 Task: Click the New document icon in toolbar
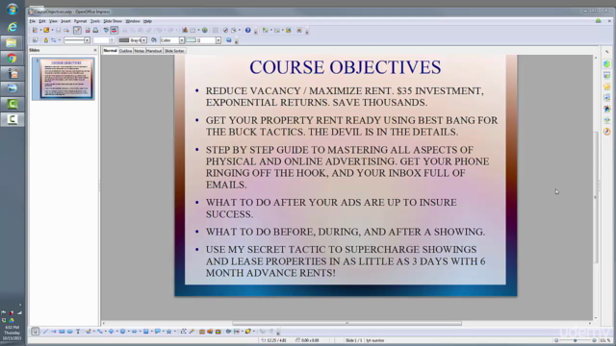35,30
